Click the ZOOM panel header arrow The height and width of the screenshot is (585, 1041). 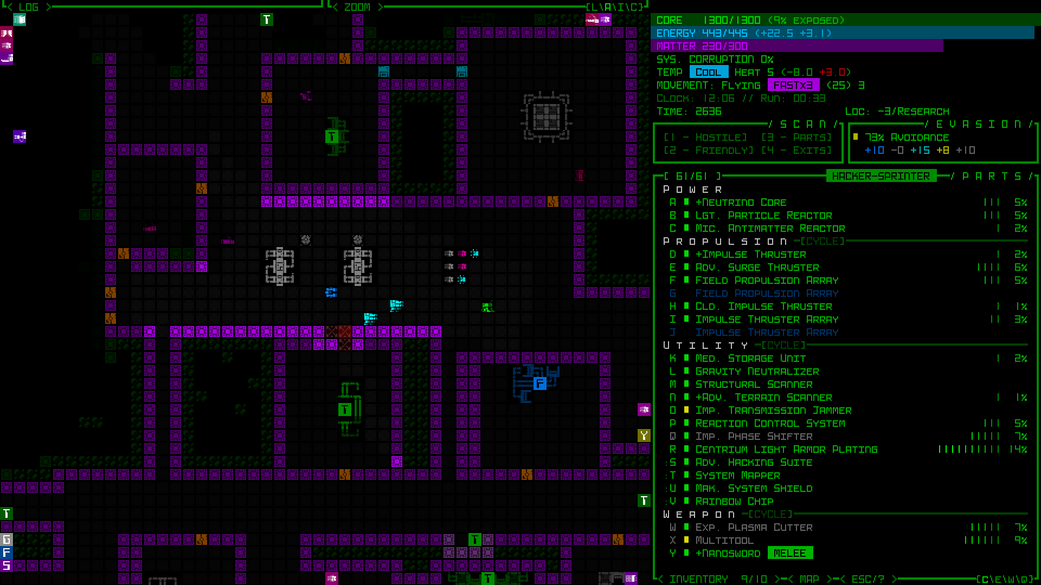point(384,6)
